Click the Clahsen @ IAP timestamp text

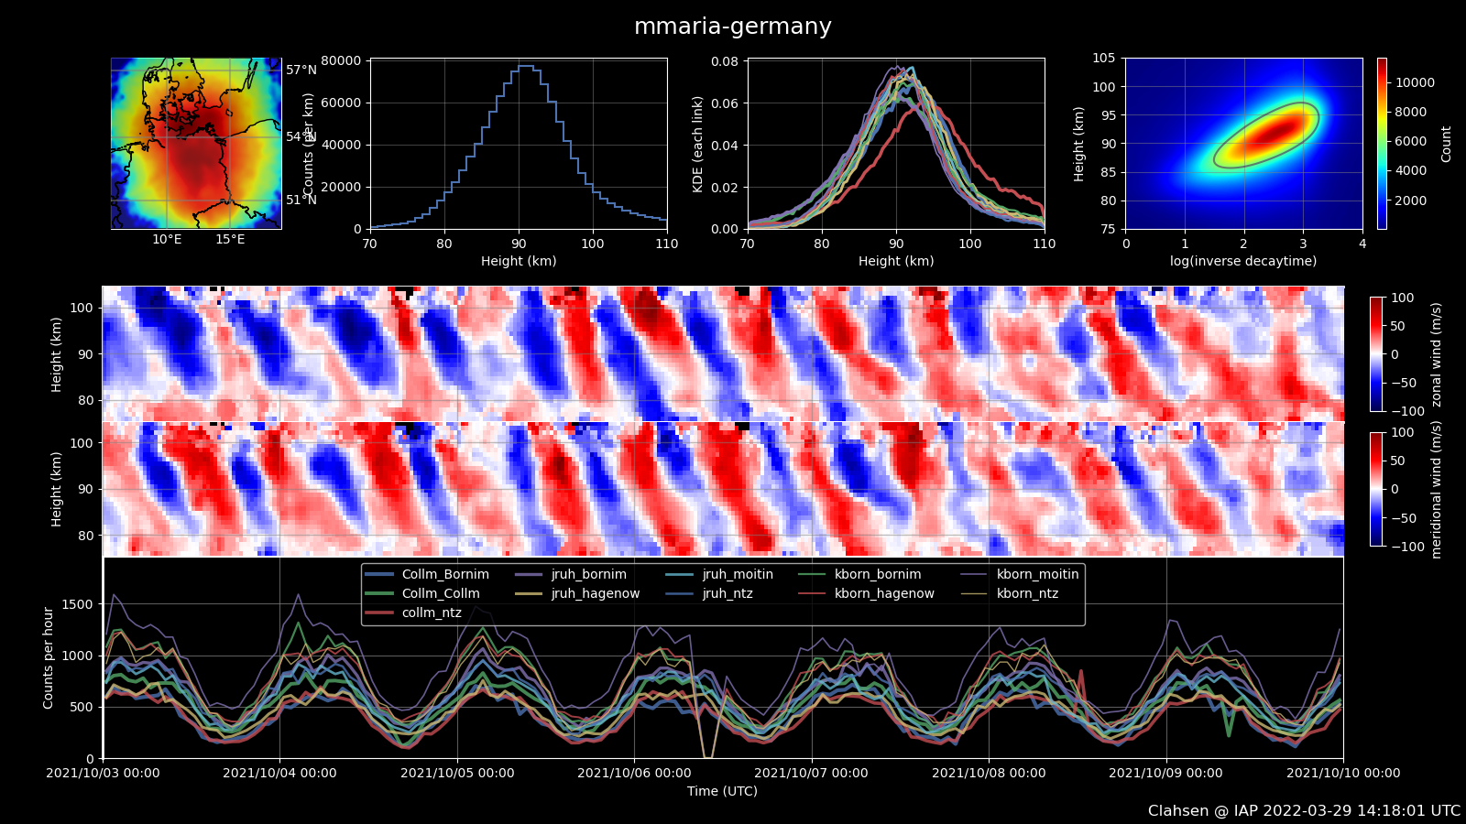click(x=1305, y=811)
